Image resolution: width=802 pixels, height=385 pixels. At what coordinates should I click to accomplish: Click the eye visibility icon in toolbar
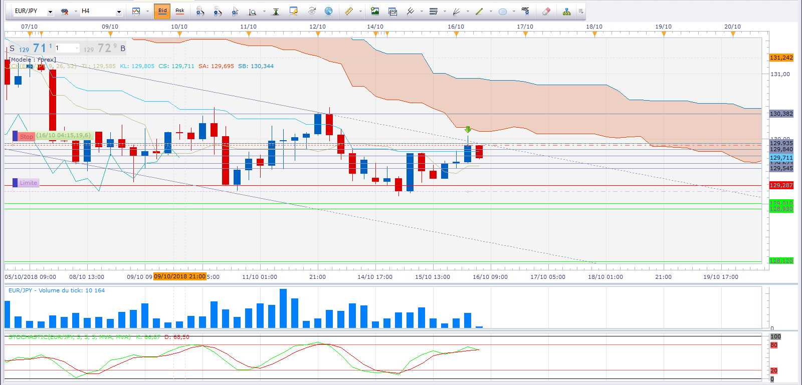pyautogui.click(x=312, y=11)
